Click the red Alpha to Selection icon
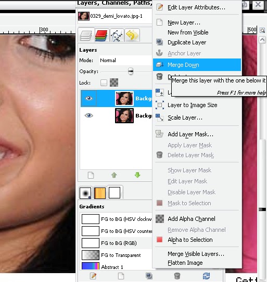The image size is (267, 282). pos(159,240)
